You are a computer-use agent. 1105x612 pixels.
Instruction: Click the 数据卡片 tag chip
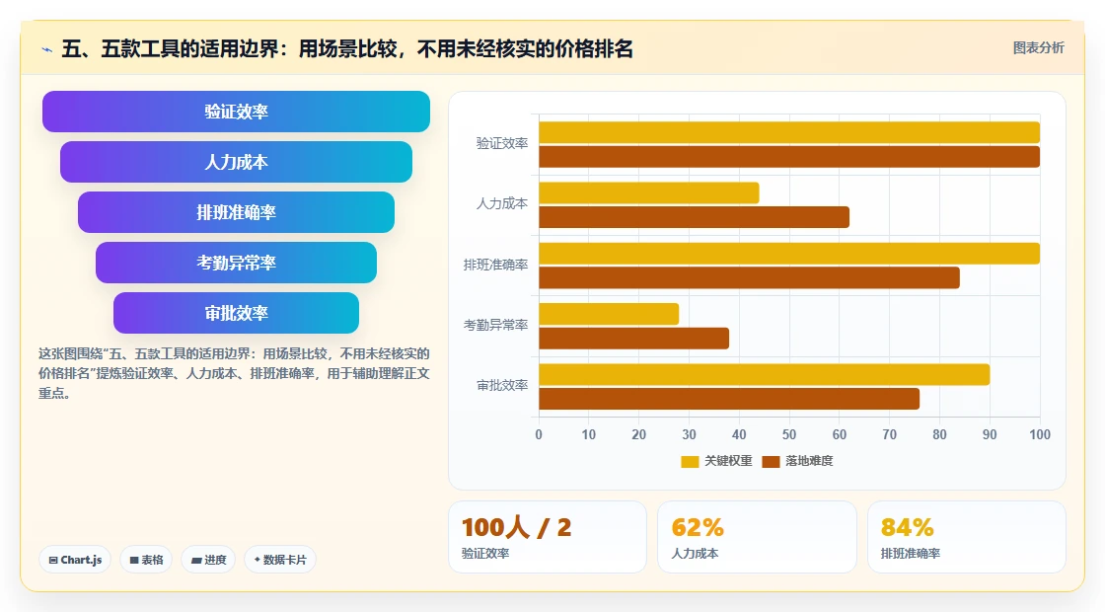click(280, 560)
